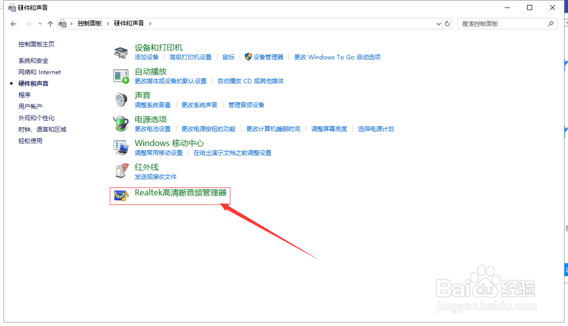Image resolution: width=568 pixels, height=326 pixels.
Task: Expand chevron after 硬件和声音 breadcrumb
Action: [x=150, y=23]
